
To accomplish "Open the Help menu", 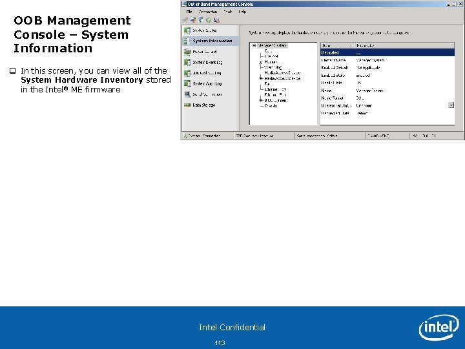I will point(242,12).
